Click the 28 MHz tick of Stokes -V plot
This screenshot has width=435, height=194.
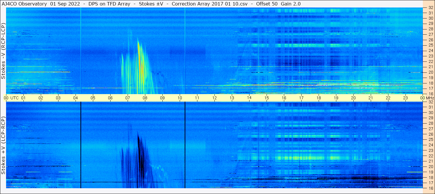(x=430, y=29)
